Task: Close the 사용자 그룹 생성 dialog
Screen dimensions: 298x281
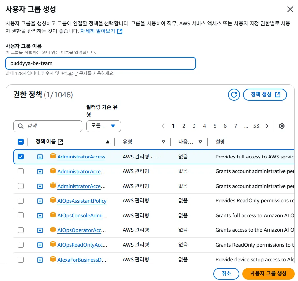Action: pyautogui.click(x=290, y=9)
